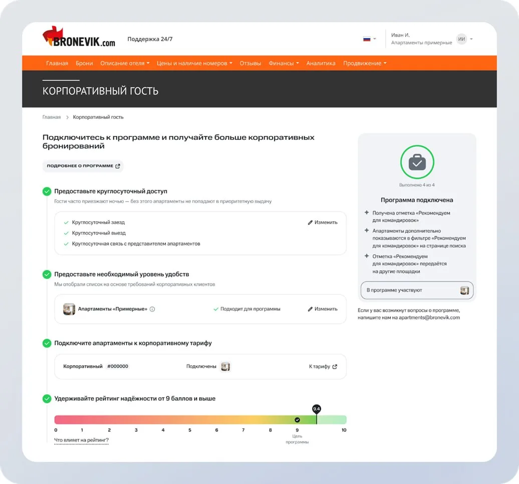Click Изменить in the круглосуточный доступ card
Viewport: 519px width, 484px height.
pyautogui.click(x=323, y=222)
